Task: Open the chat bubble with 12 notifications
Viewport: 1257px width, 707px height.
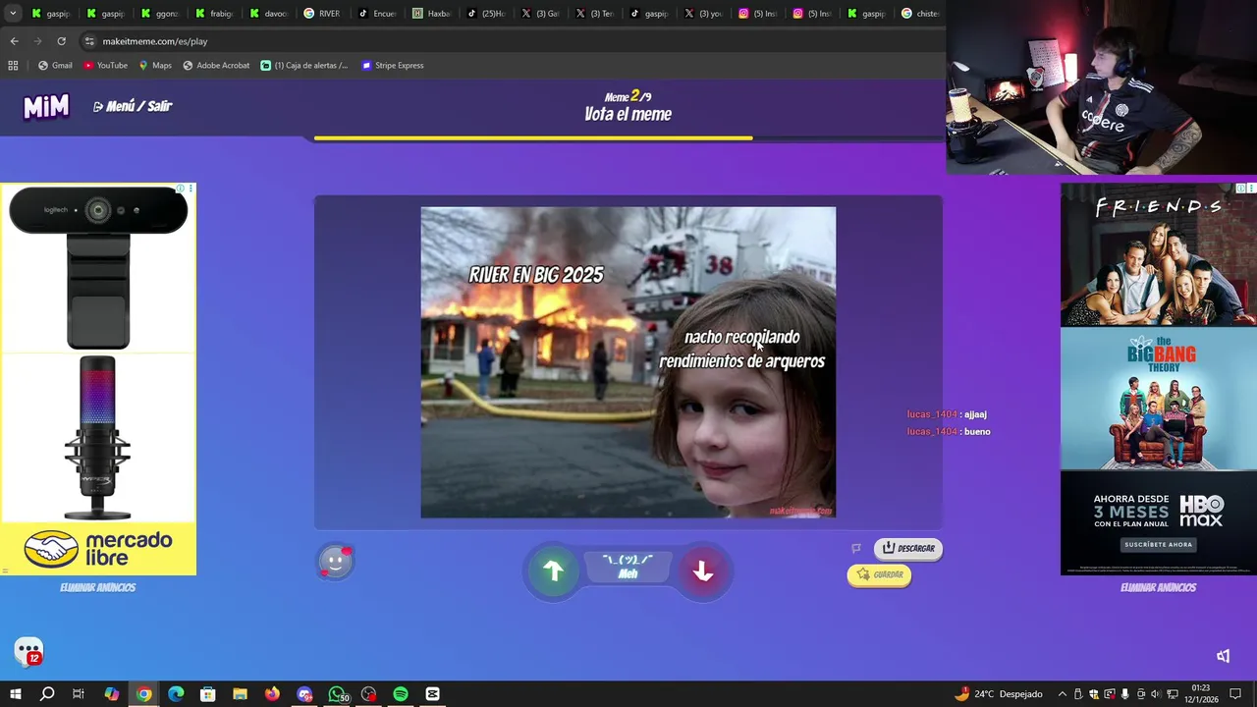Action: point(28,651)
